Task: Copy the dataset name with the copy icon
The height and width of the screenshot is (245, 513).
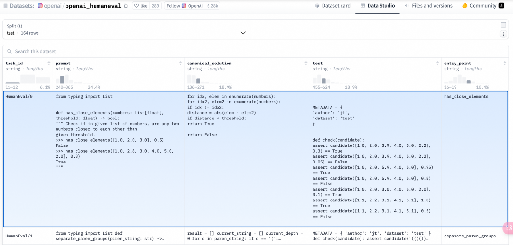Action: [125, 6]
